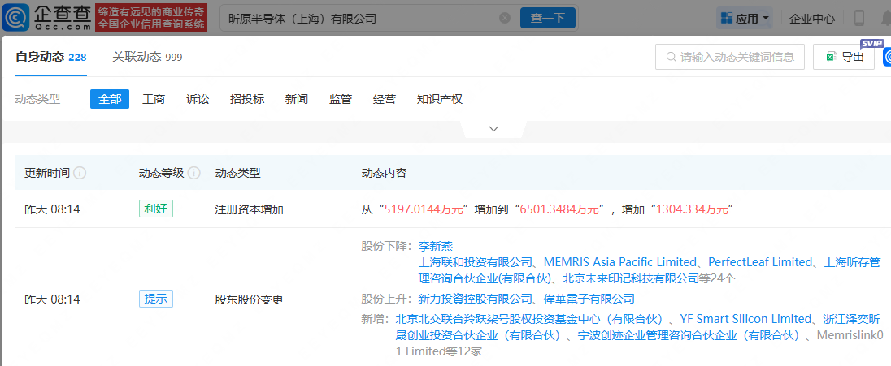Click the 导出 export button
The height and width of the screenshot is (366, 891).
click(844, 57)
